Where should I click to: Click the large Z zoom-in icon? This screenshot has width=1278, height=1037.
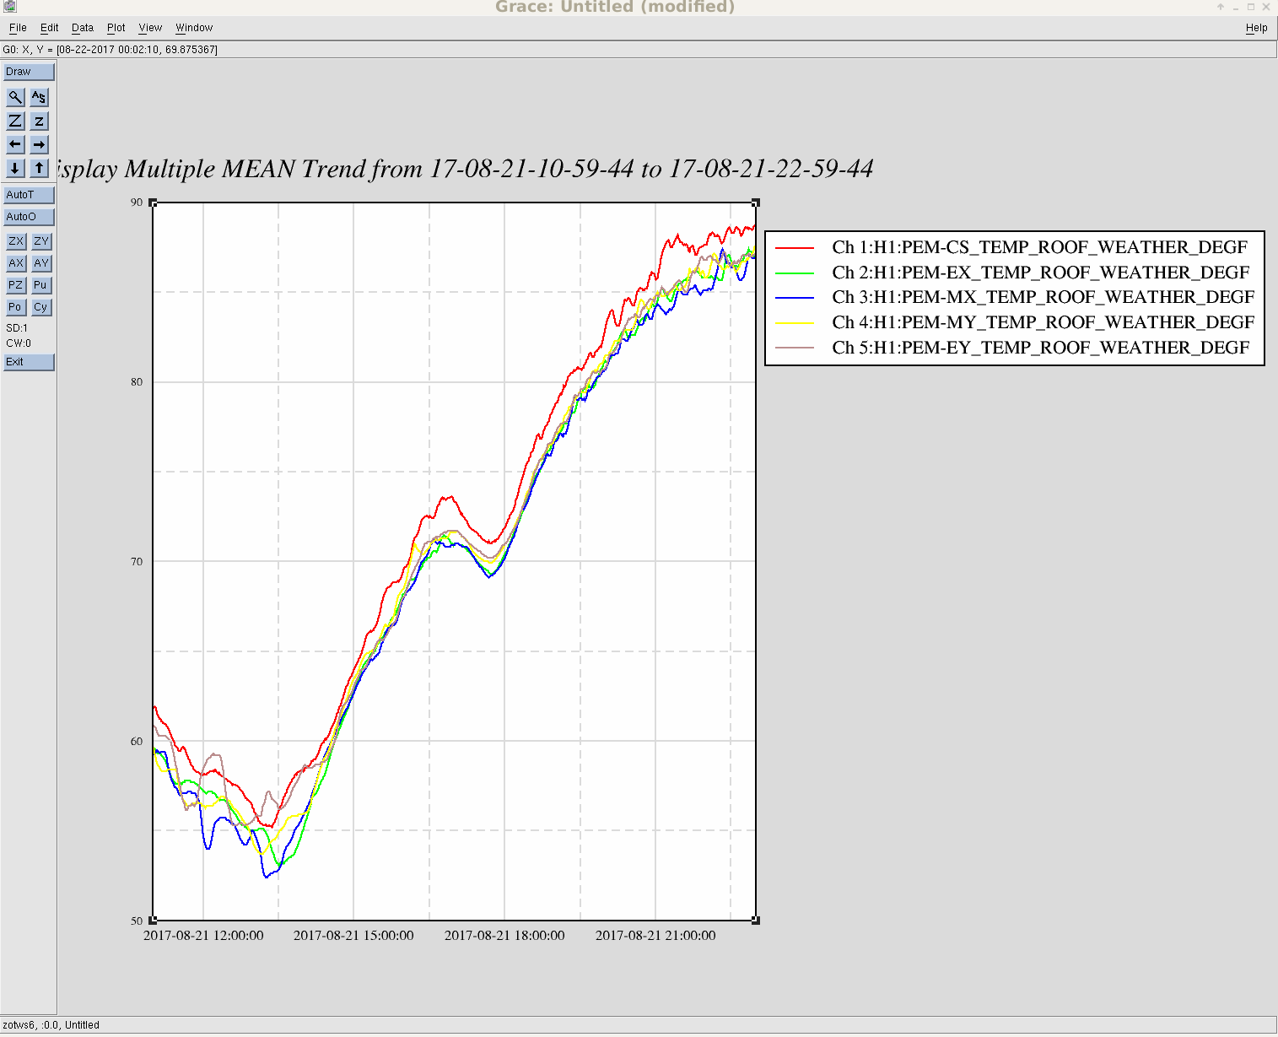(15, 121)
